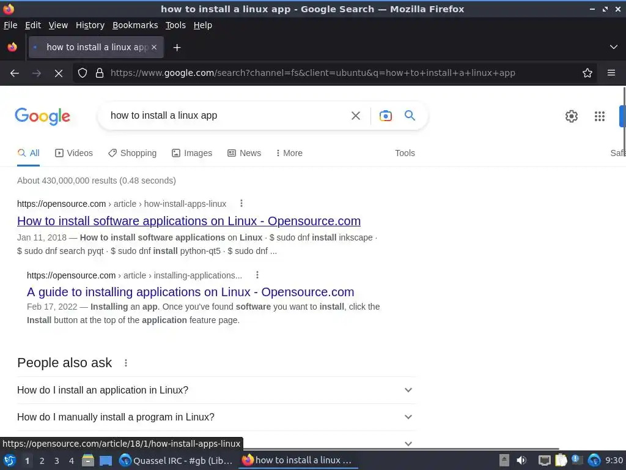Click the forward navigation arrow
626x470 pixels.
(37, 73)
